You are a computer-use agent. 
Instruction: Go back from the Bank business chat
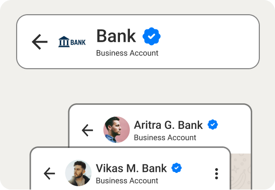(x=40, y=42)
